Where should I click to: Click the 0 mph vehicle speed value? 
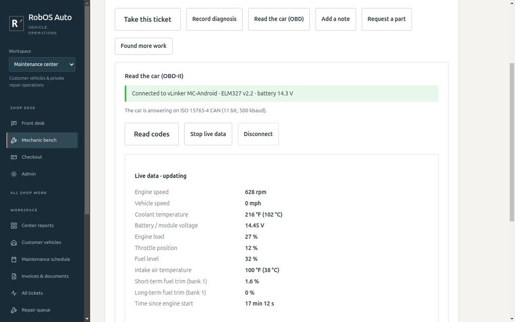253,204
